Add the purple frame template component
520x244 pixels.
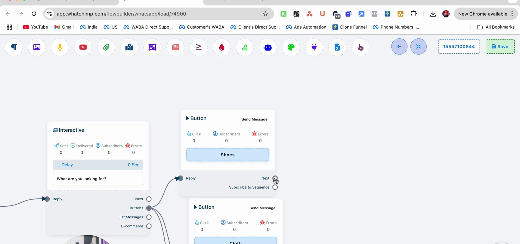pos(153,47)
